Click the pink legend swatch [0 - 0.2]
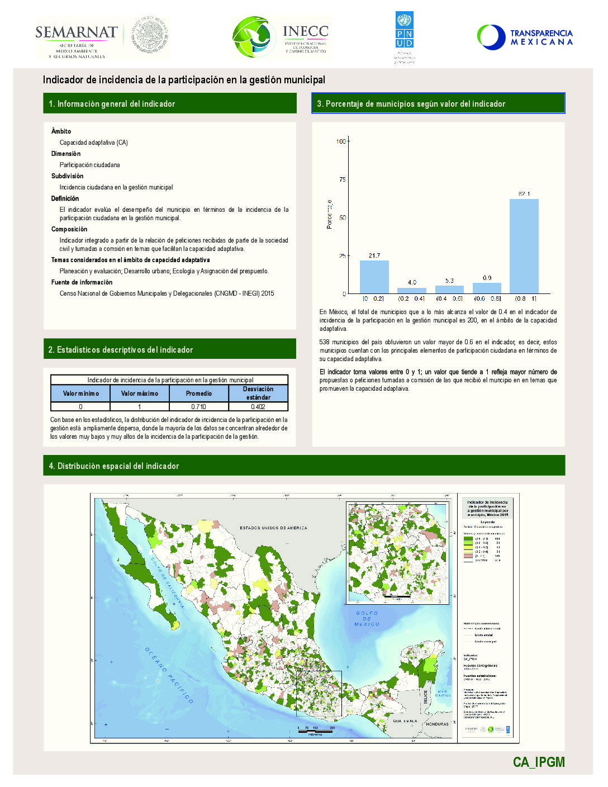This screenshot has height=787, width=608. 468,556
